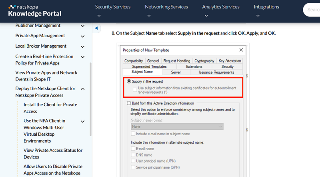Switch to the Issuance Requirements tab
Image resolution: width=320 pixels, height=177 pixels.
pos(216,72)
